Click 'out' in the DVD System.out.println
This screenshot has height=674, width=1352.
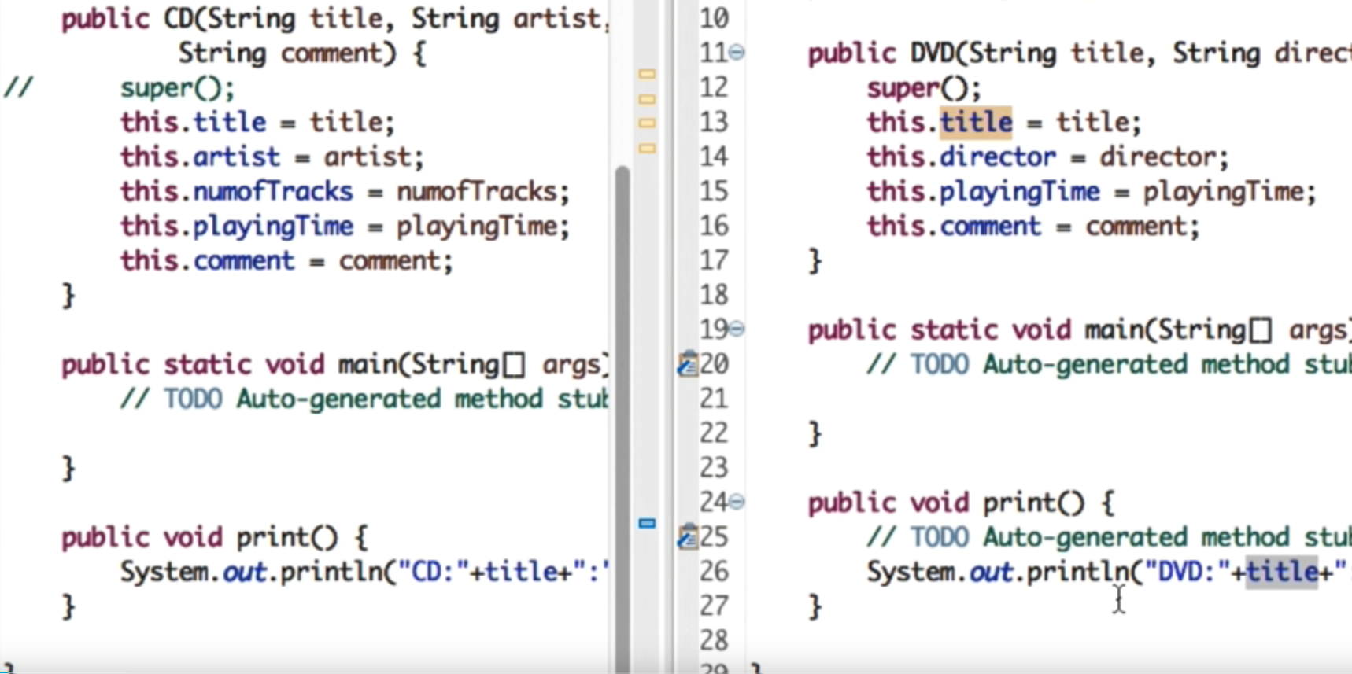991,573
